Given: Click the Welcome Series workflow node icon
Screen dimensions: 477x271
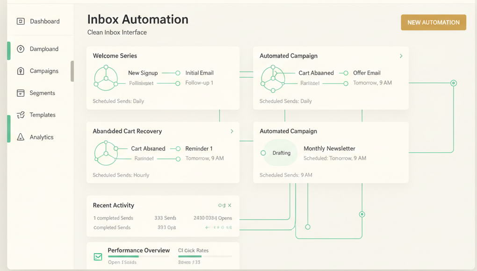Looking at the screenshot, I should click(x=106, y=78).
